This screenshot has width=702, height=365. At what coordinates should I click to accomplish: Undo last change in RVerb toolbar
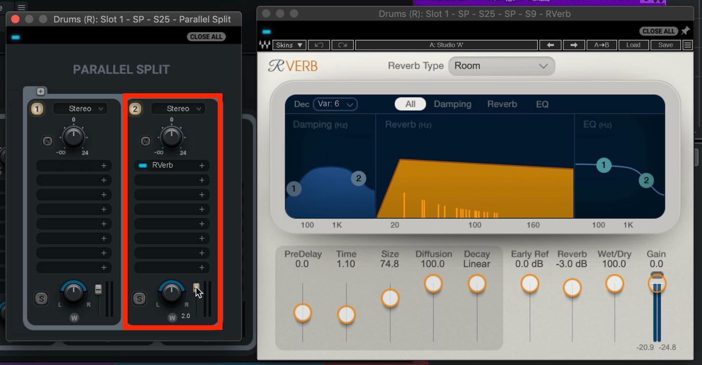pos(319,45)
